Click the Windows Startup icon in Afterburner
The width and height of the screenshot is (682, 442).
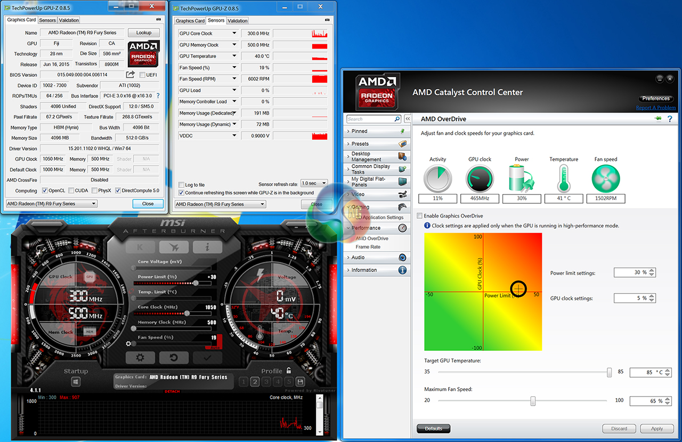(76, 382)
